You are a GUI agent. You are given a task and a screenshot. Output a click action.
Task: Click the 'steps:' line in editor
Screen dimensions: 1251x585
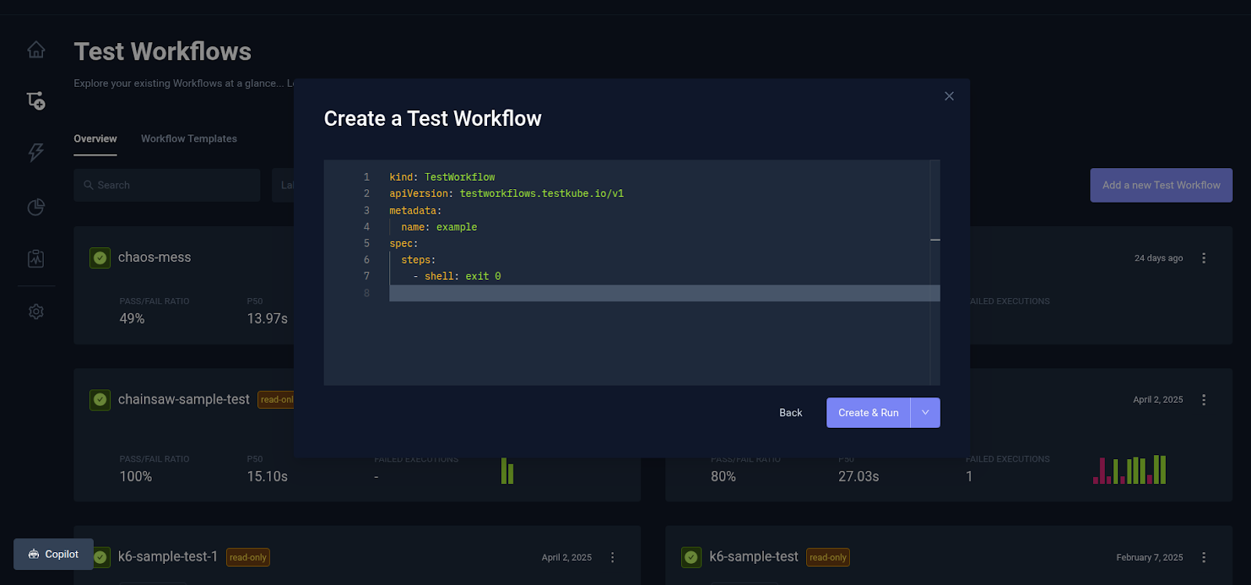click(x=418, y=260)
